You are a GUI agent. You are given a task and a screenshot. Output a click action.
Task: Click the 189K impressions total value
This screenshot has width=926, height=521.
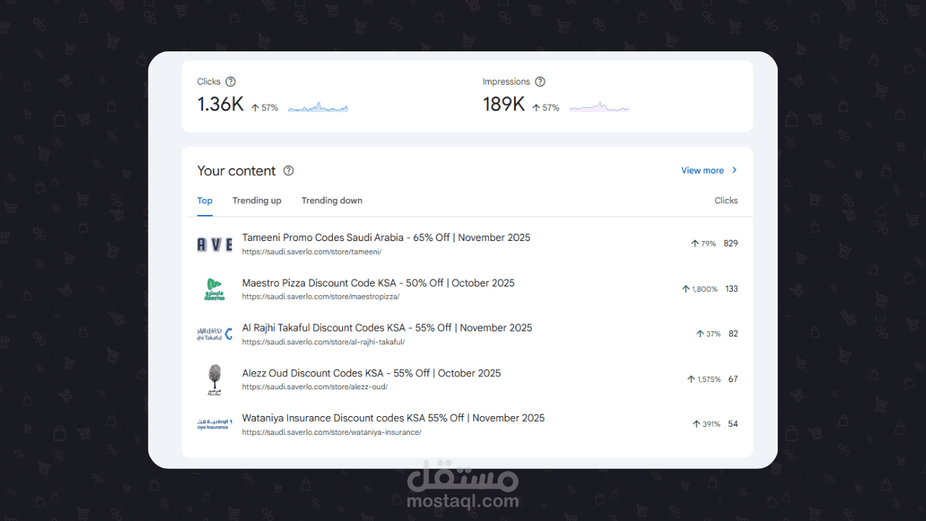click(504, 105)
